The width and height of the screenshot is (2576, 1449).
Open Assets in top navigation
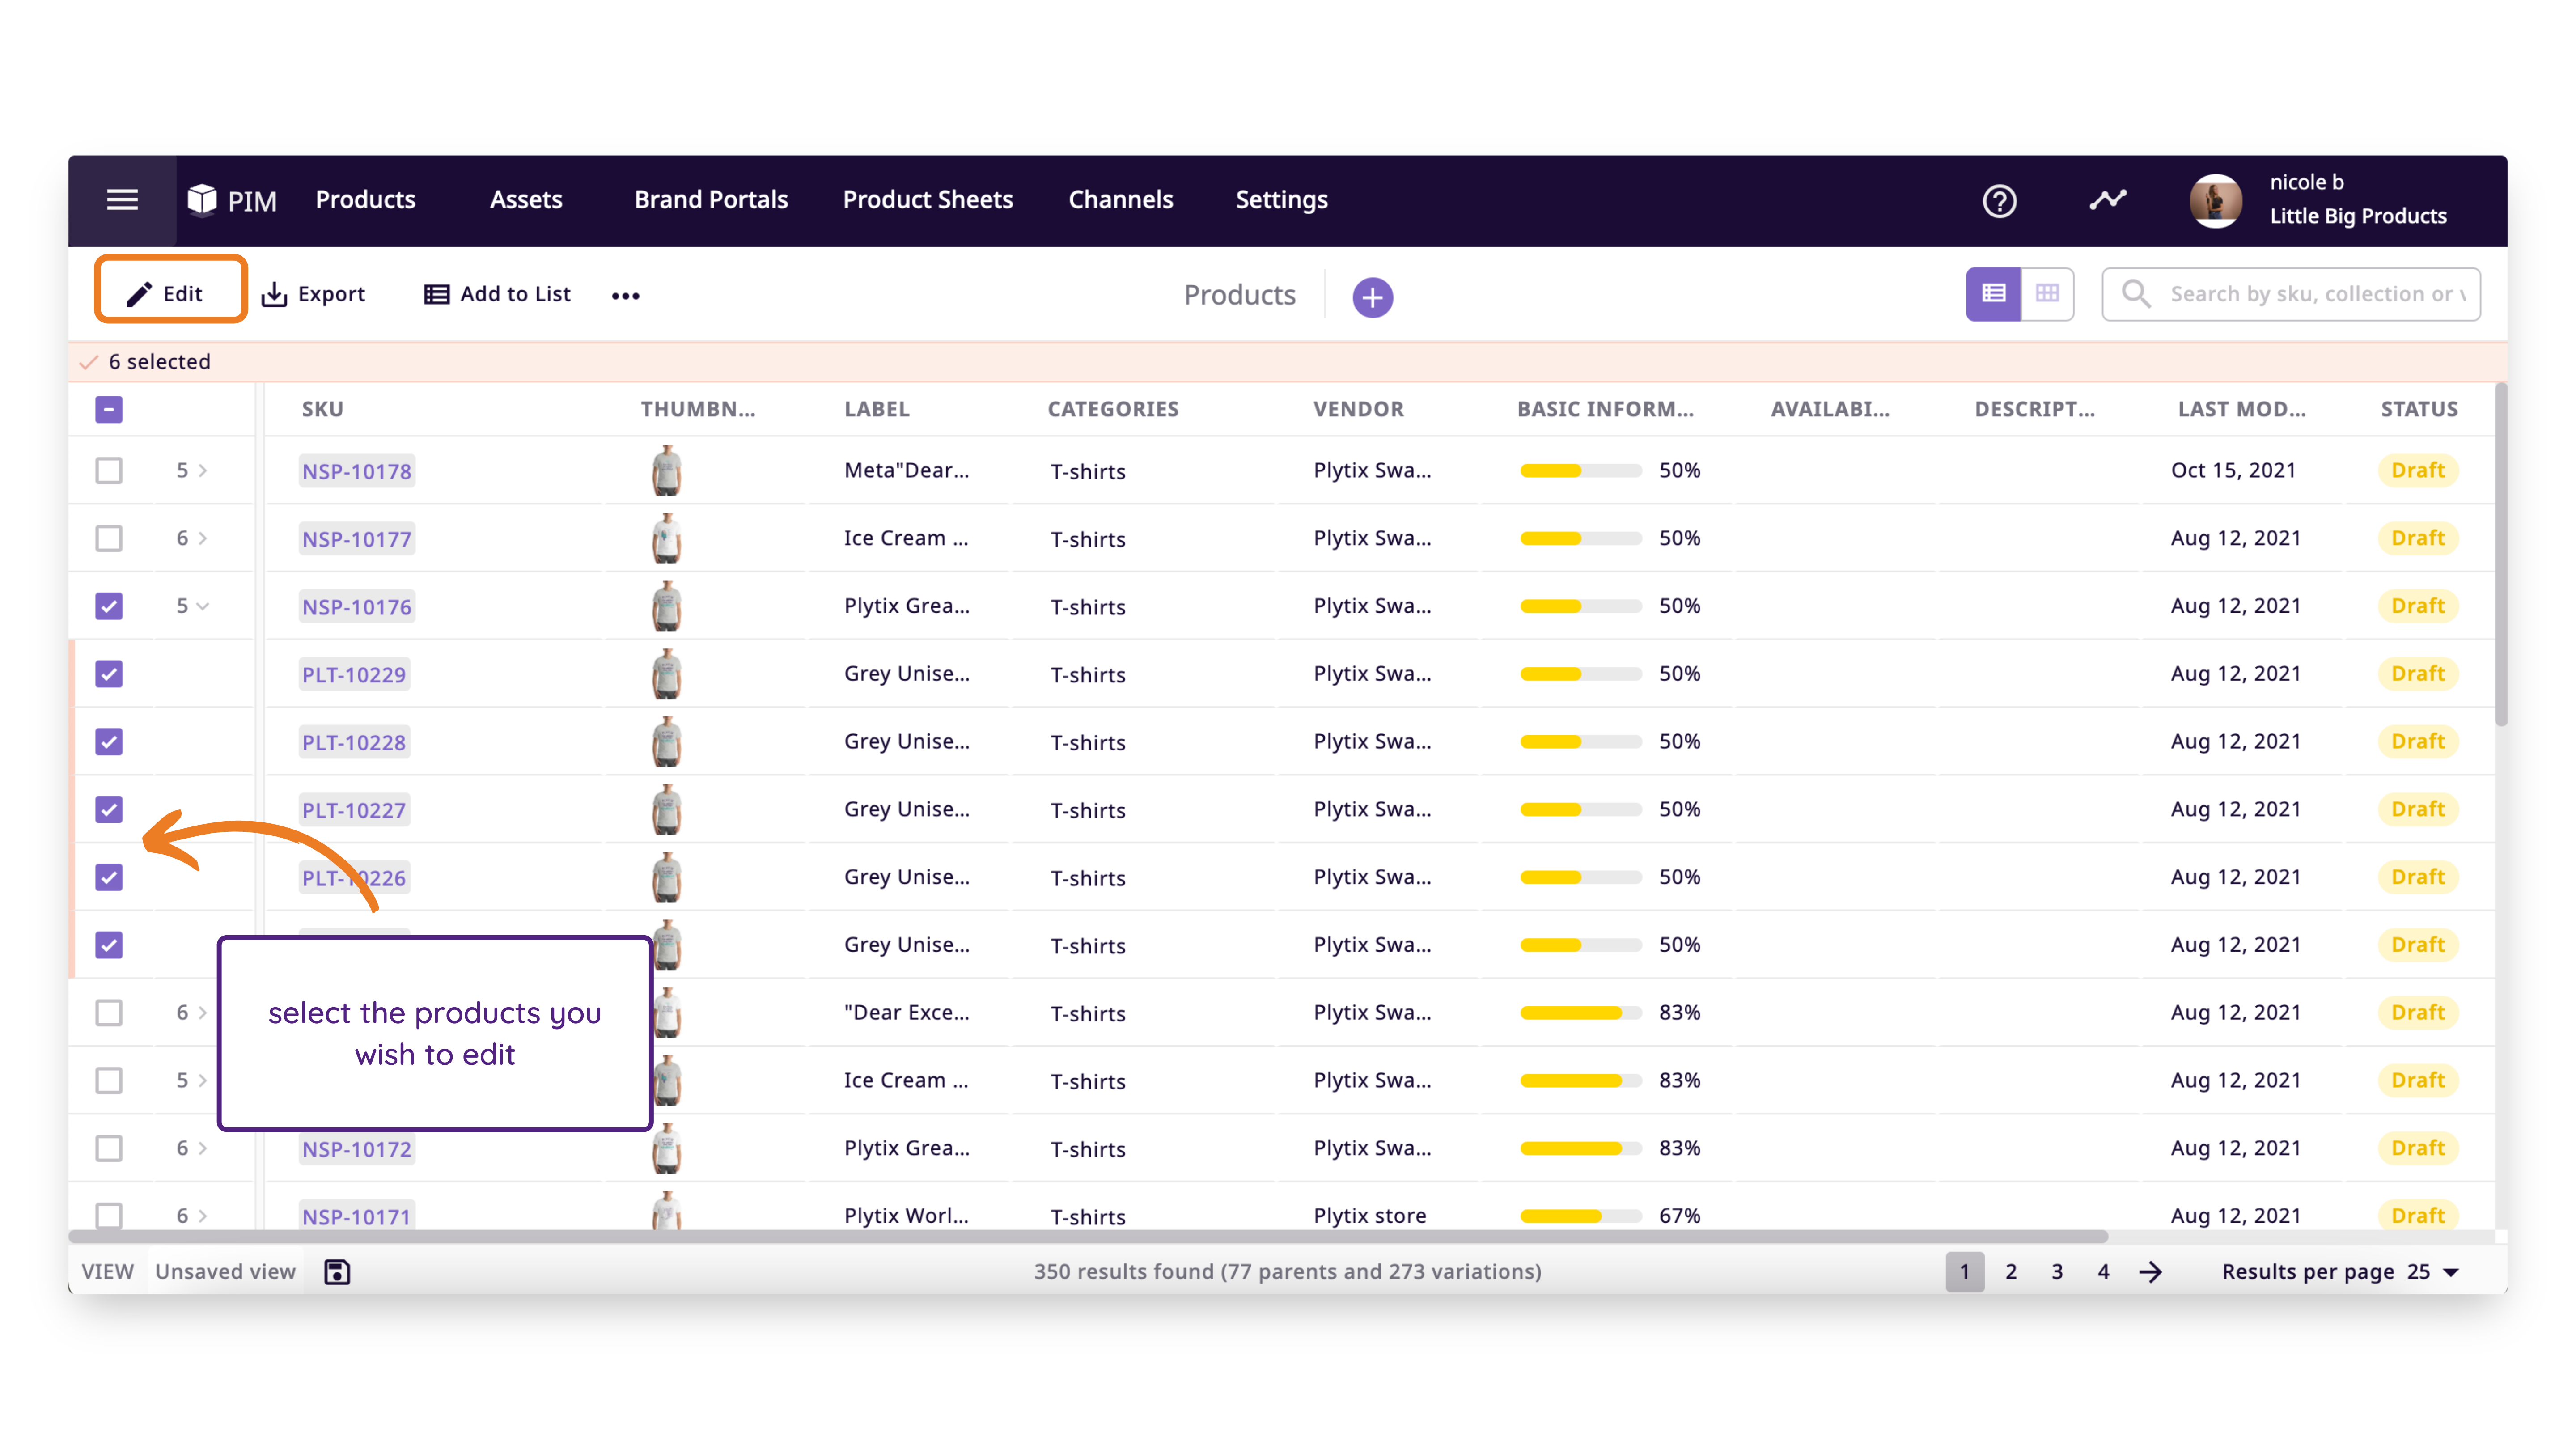pyautogui.click(x=526, y=199)
